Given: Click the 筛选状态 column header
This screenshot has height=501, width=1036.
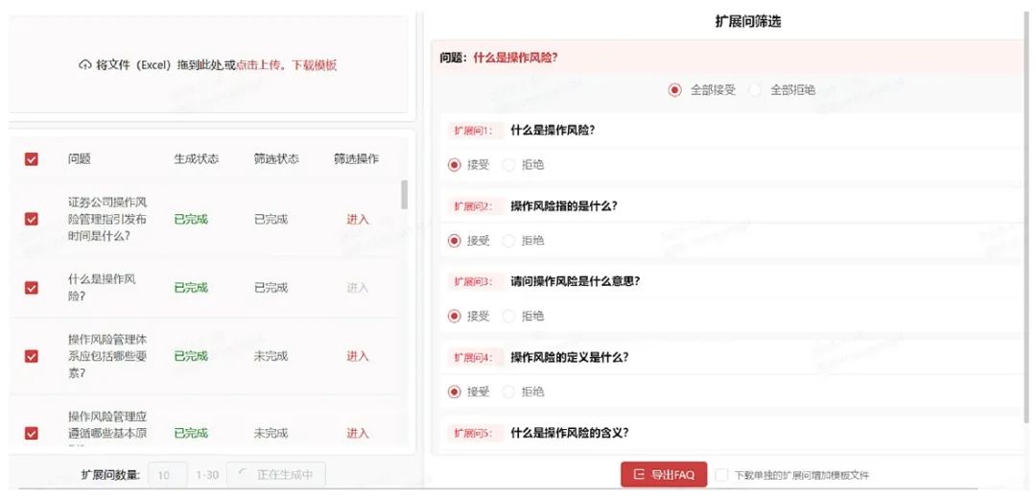Looking at the screenshot, I should click(276, 158).
